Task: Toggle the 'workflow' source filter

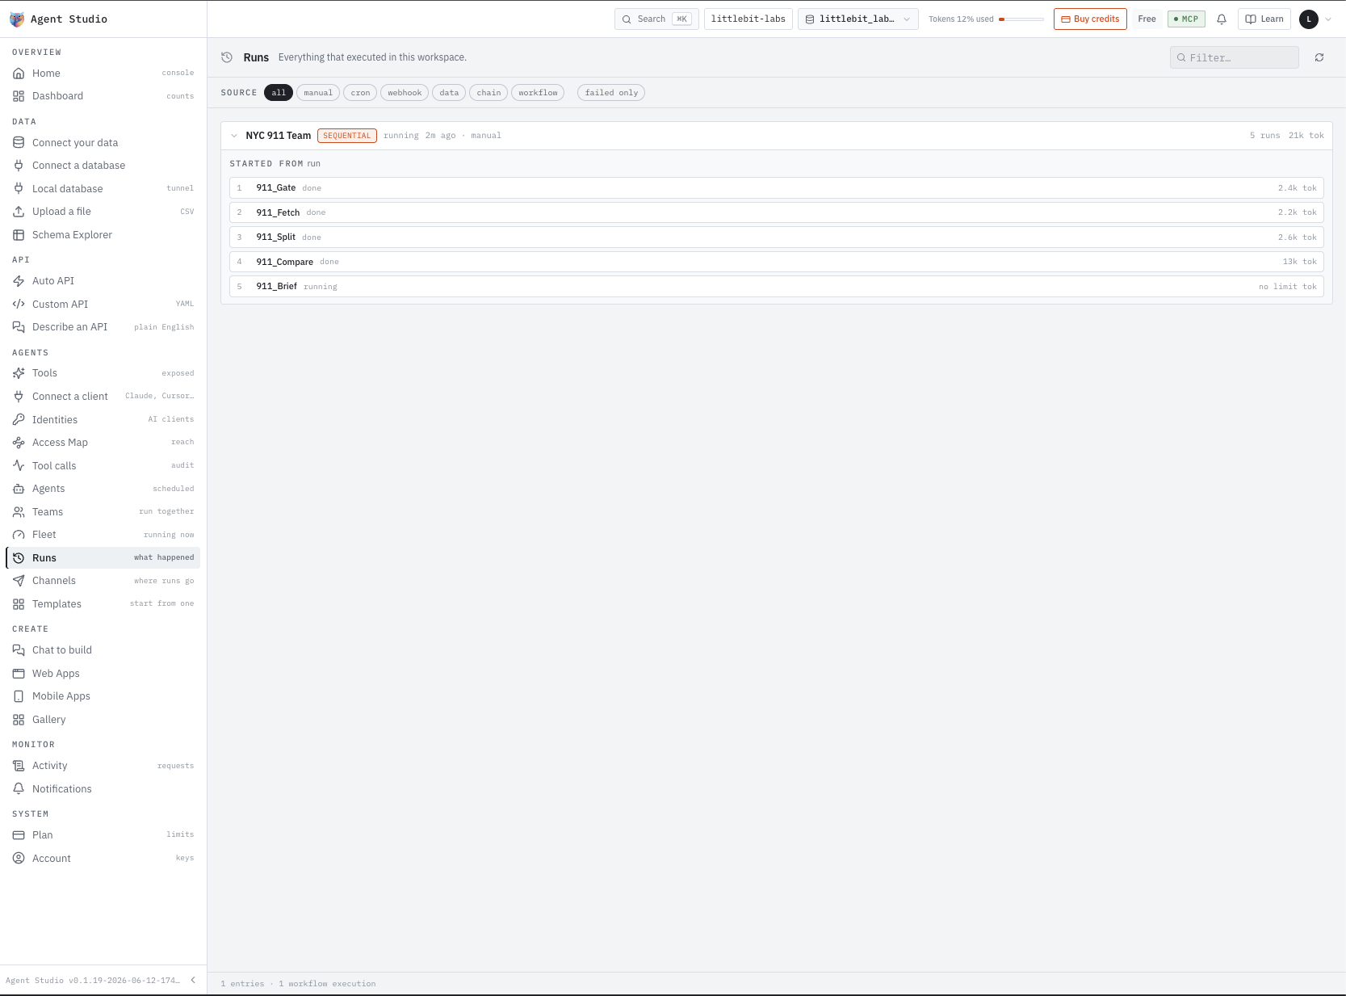Action: [538, 93]
